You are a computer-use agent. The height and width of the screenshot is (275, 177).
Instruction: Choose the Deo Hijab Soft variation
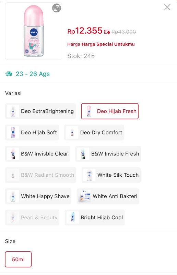click(x=32, y=132)
